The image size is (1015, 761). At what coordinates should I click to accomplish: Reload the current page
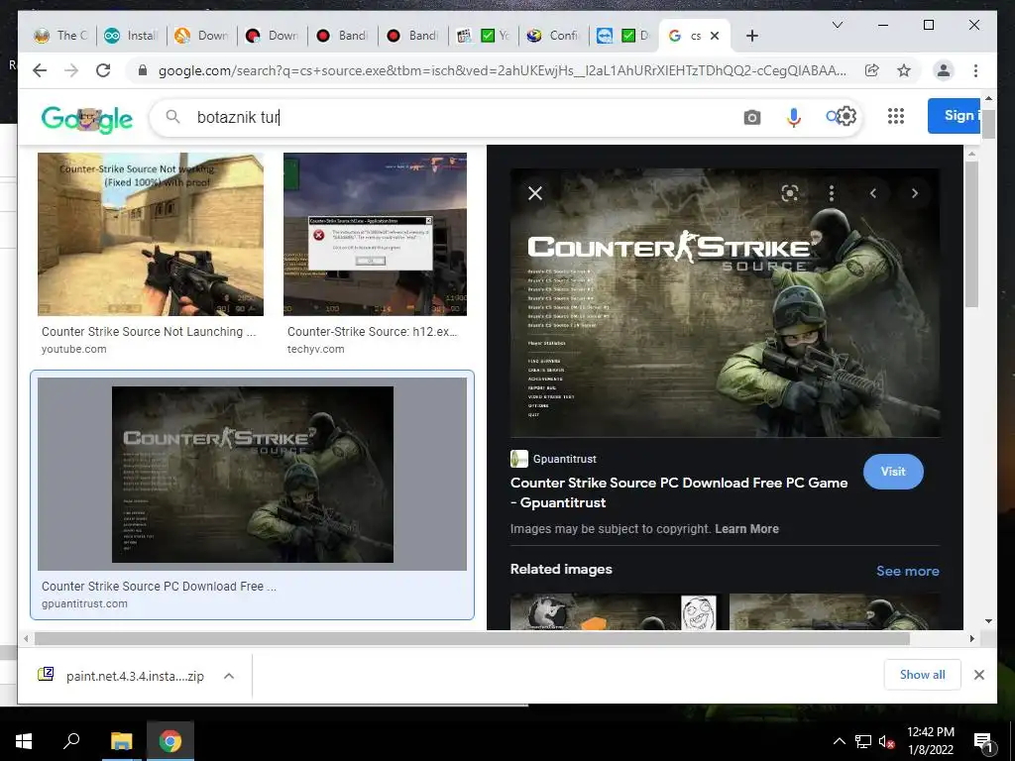103,70
